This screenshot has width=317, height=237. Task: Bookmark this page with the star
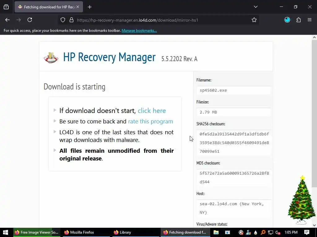click(x=254, y=20)
